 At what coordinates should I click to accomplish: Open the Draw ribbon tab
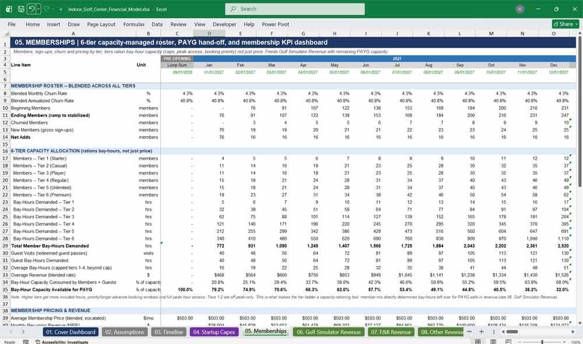click(x=73, y=24)
